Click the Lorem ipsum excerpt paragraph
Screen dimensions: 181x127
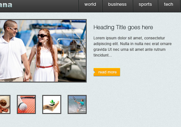pyautogui.click(x=132, y=47)
